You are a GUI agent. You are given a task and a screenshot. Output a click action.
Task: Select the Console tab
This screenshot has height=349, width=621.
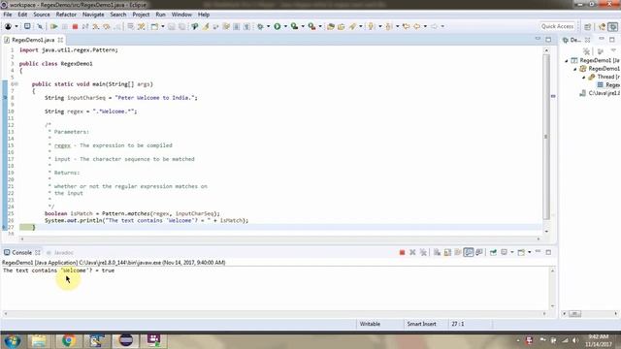click(x=21, y=252)
